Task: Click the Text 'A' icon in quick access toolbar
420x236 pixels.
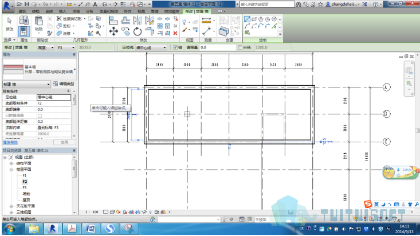Action: pyautogui.click(x=95, y=4)
